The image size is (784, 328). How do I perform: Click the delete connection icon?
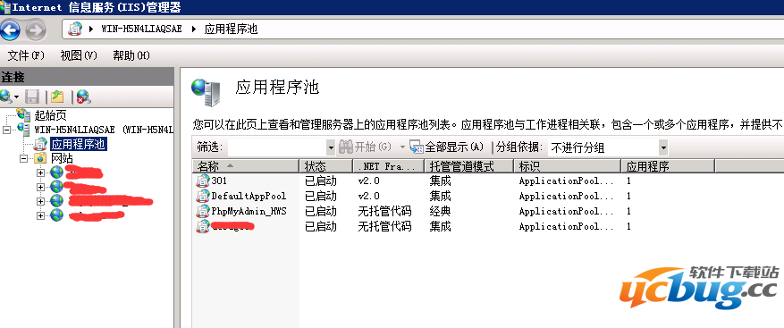click(83, 96)
